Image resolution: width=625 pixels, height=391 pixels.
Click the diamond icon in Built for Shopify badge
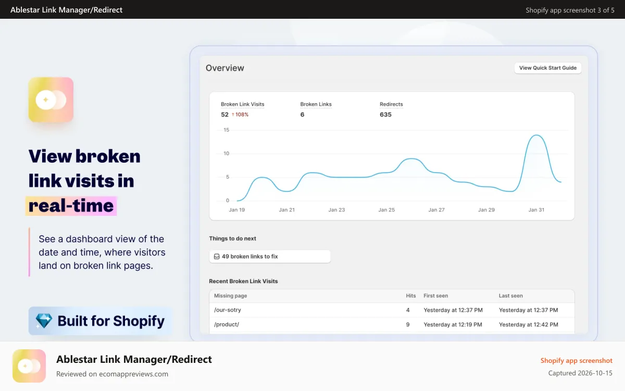point(44,321)
